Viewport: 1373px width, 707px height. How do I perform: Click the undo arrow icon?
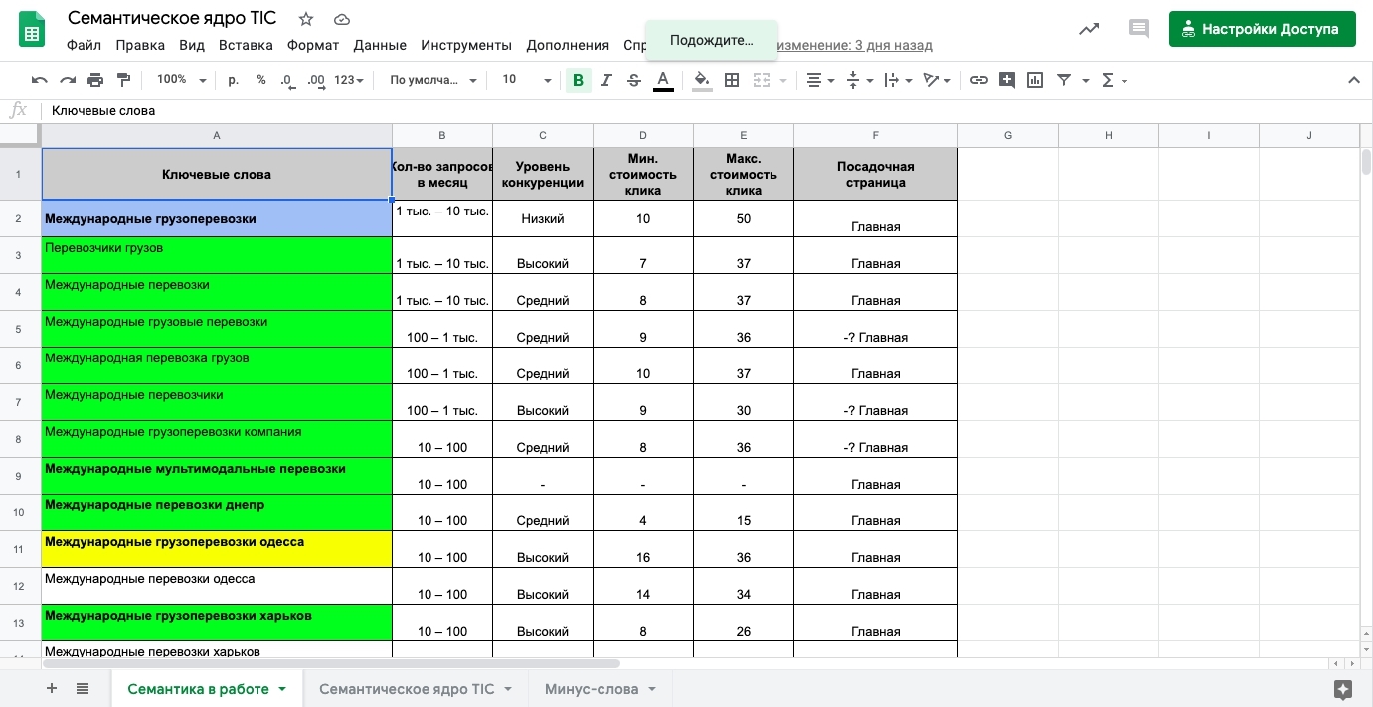coord(39,80)
